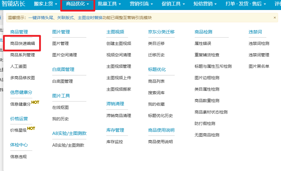Open 违禁词检测 tool

[259, 43]
